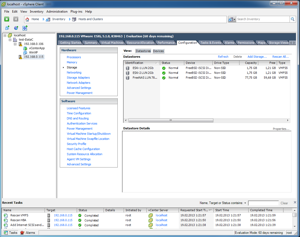Click the WinXP virtual machine icon
The width and height of the screenshot is (300, 237).
(x=25, y=53)
